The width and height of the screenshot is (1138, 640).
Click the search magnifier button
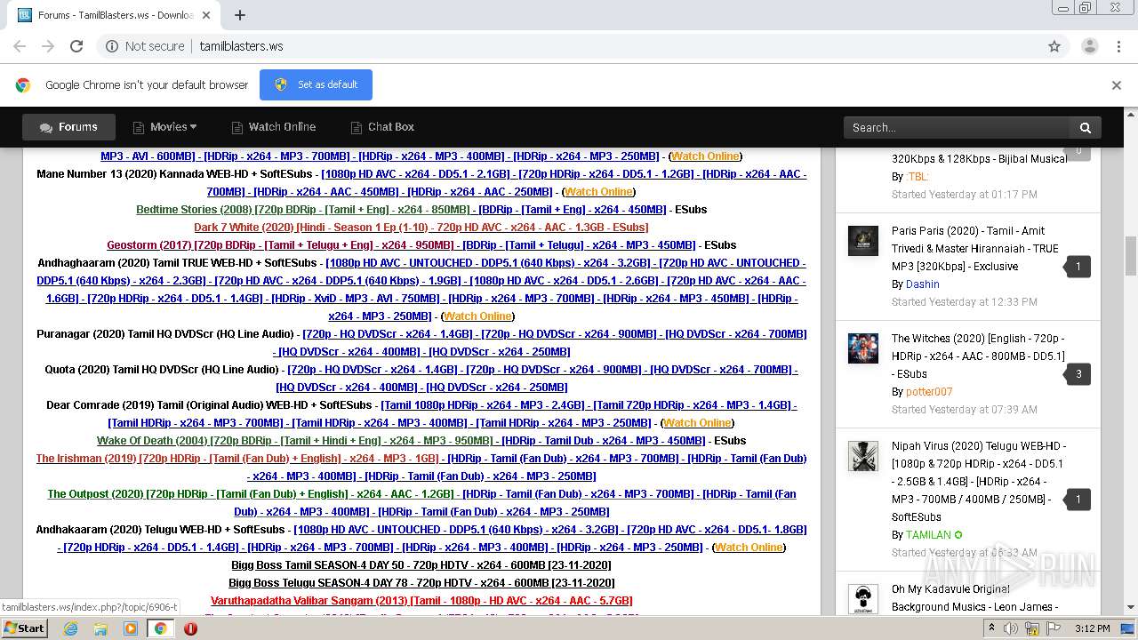pos(1086,127)
